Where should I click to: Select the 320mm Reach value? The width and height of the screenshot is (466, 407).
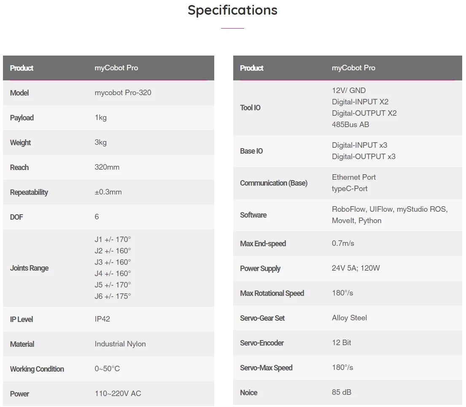click(x=107, y=167)
